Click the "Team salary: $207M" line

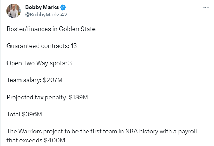[34, 80]
